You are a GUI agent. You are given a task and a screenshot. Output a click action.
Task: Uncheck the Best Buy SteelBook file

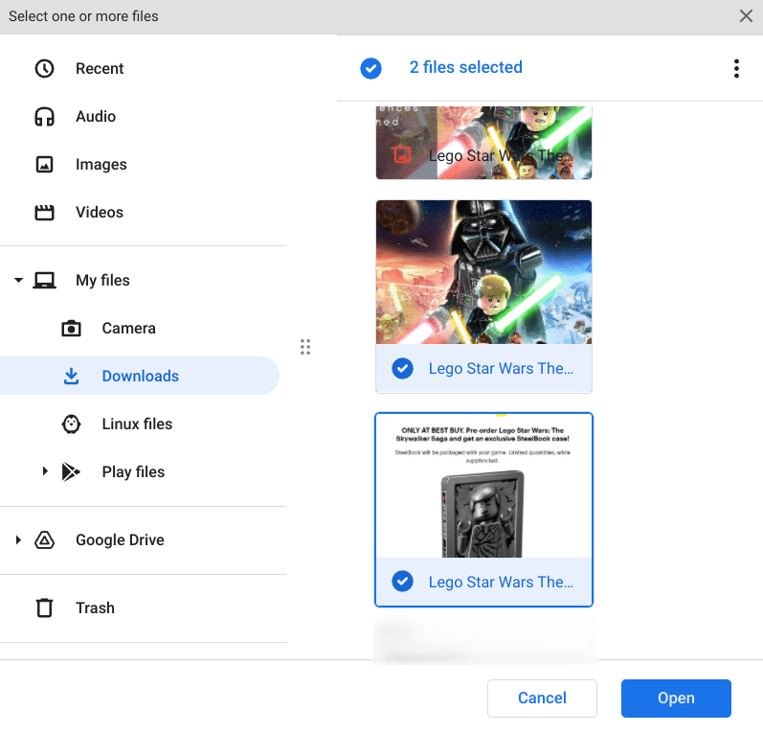coord(402,582)
